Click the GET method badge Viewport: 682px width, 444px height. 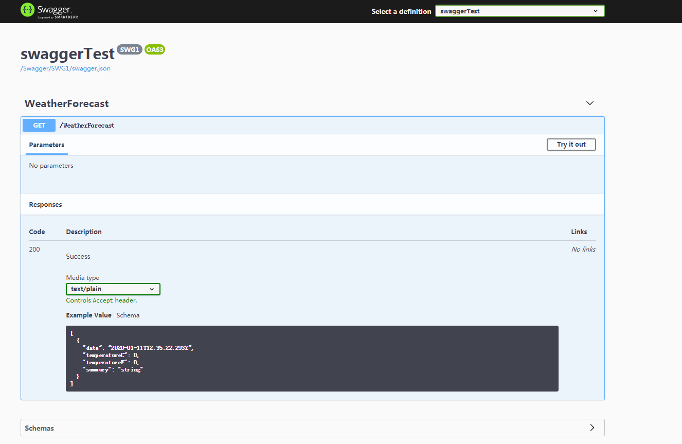click(x=39, y=126)
